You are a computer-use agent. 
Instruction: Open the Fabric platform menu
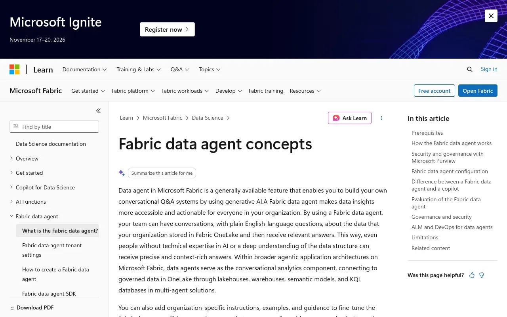tap(133, 91)
